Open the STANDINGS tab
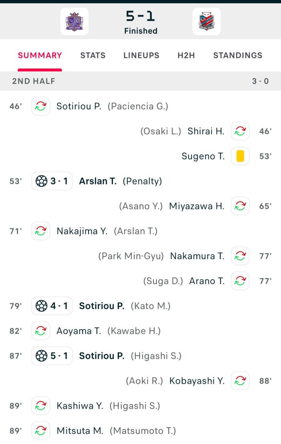The height and width of the screenshot is (444, 281). tap(238, 55)
